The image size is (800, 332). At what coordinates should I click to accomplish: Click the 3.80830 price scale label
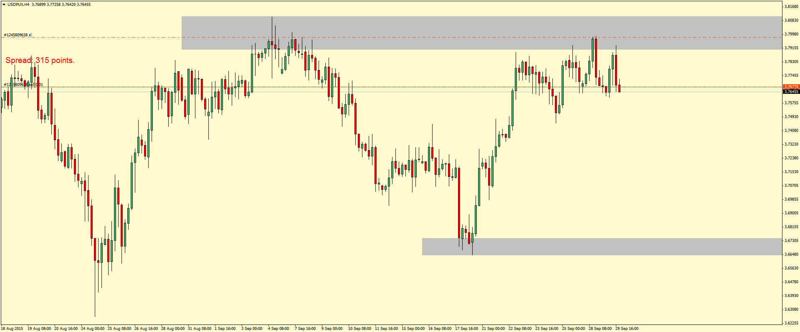pos(791,20)
